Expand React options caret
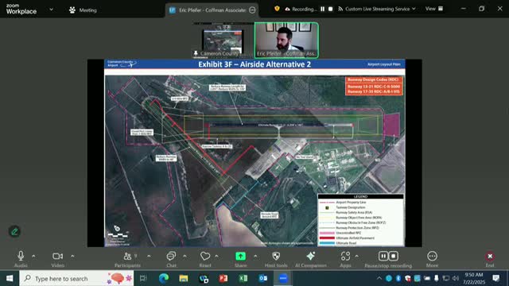The image size is (509, 286). 216,256
